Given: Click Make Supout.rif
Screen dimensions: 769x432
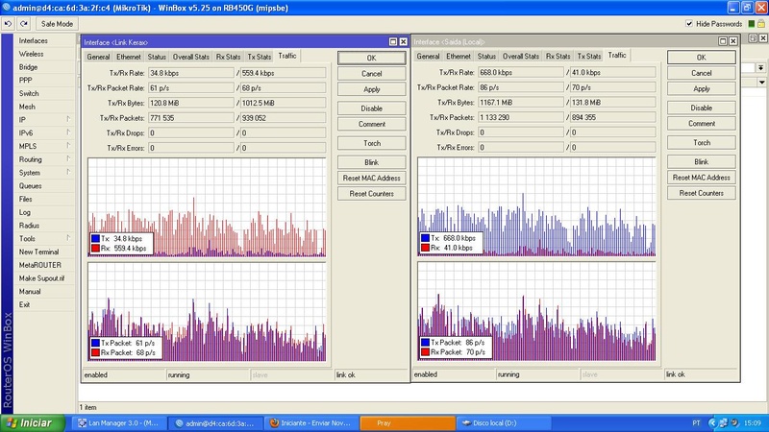Looking at the screenshot, I should click(41, 278).
